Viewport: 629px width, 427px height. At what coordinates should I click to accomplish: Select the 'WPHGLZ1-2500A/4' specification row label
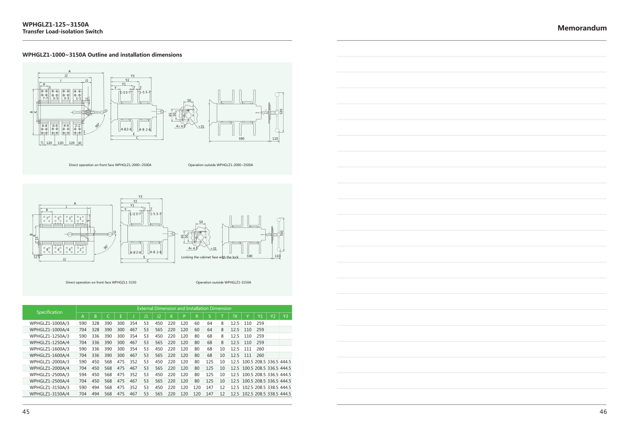click(49, 381)
